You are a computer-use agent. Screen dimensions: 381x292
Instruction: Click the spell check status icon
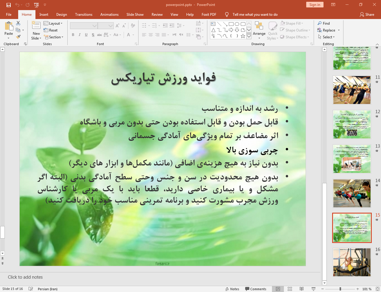31,289
